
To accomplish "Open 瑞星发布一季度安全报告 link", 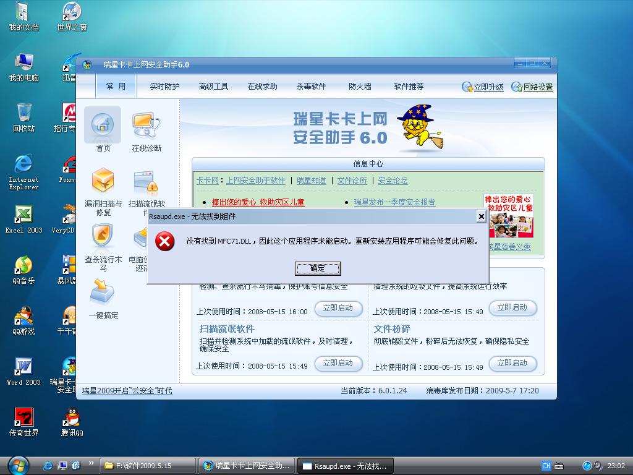I will [x=394, y=202].
